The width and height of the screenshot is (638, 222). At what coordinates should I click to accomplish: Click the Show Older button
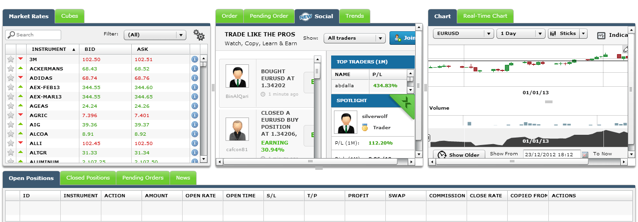(459, 154)
